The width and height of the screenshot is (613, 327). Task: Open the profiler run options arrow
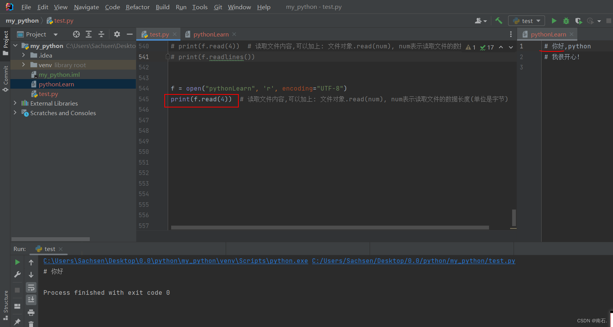point(599,21)
